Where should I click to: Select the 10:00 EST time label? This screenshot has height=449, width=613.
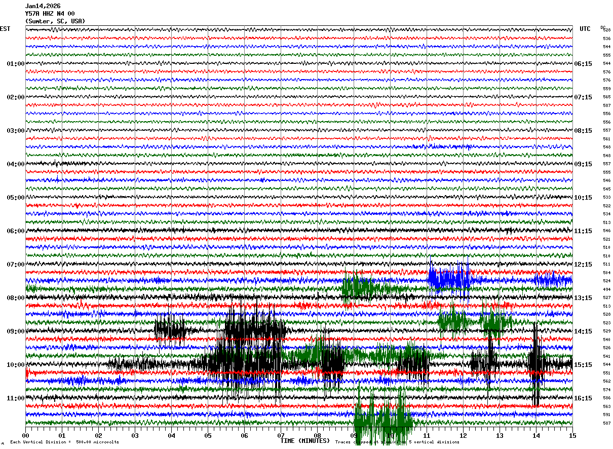16,365
